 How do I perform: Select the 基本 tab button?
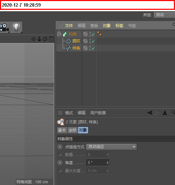click(x=62, y=130)
